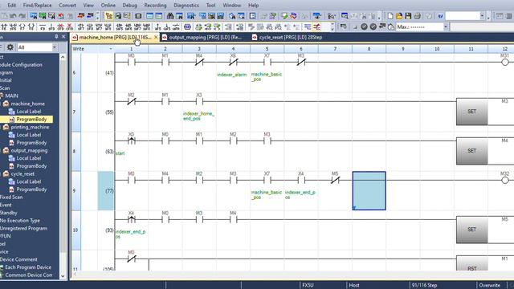Open the Help menu
This screenshot has width=514, height=289.
pos(254,6)
